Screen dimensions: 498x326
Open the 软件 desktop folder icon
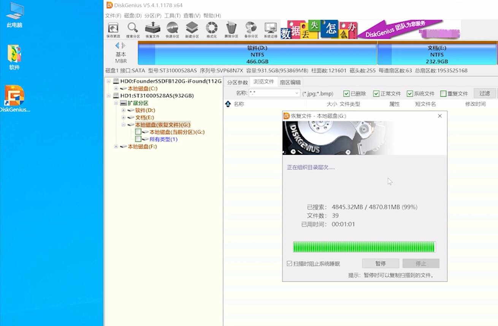(14, 57)
